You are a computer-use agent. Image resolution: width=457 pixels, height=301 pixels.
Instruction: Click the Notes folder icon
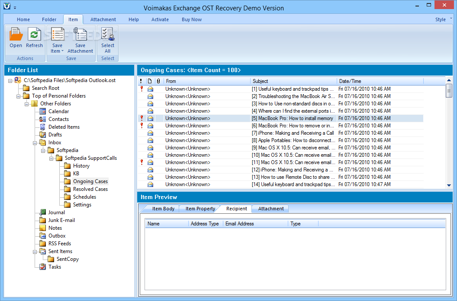(x=42, y=228)
